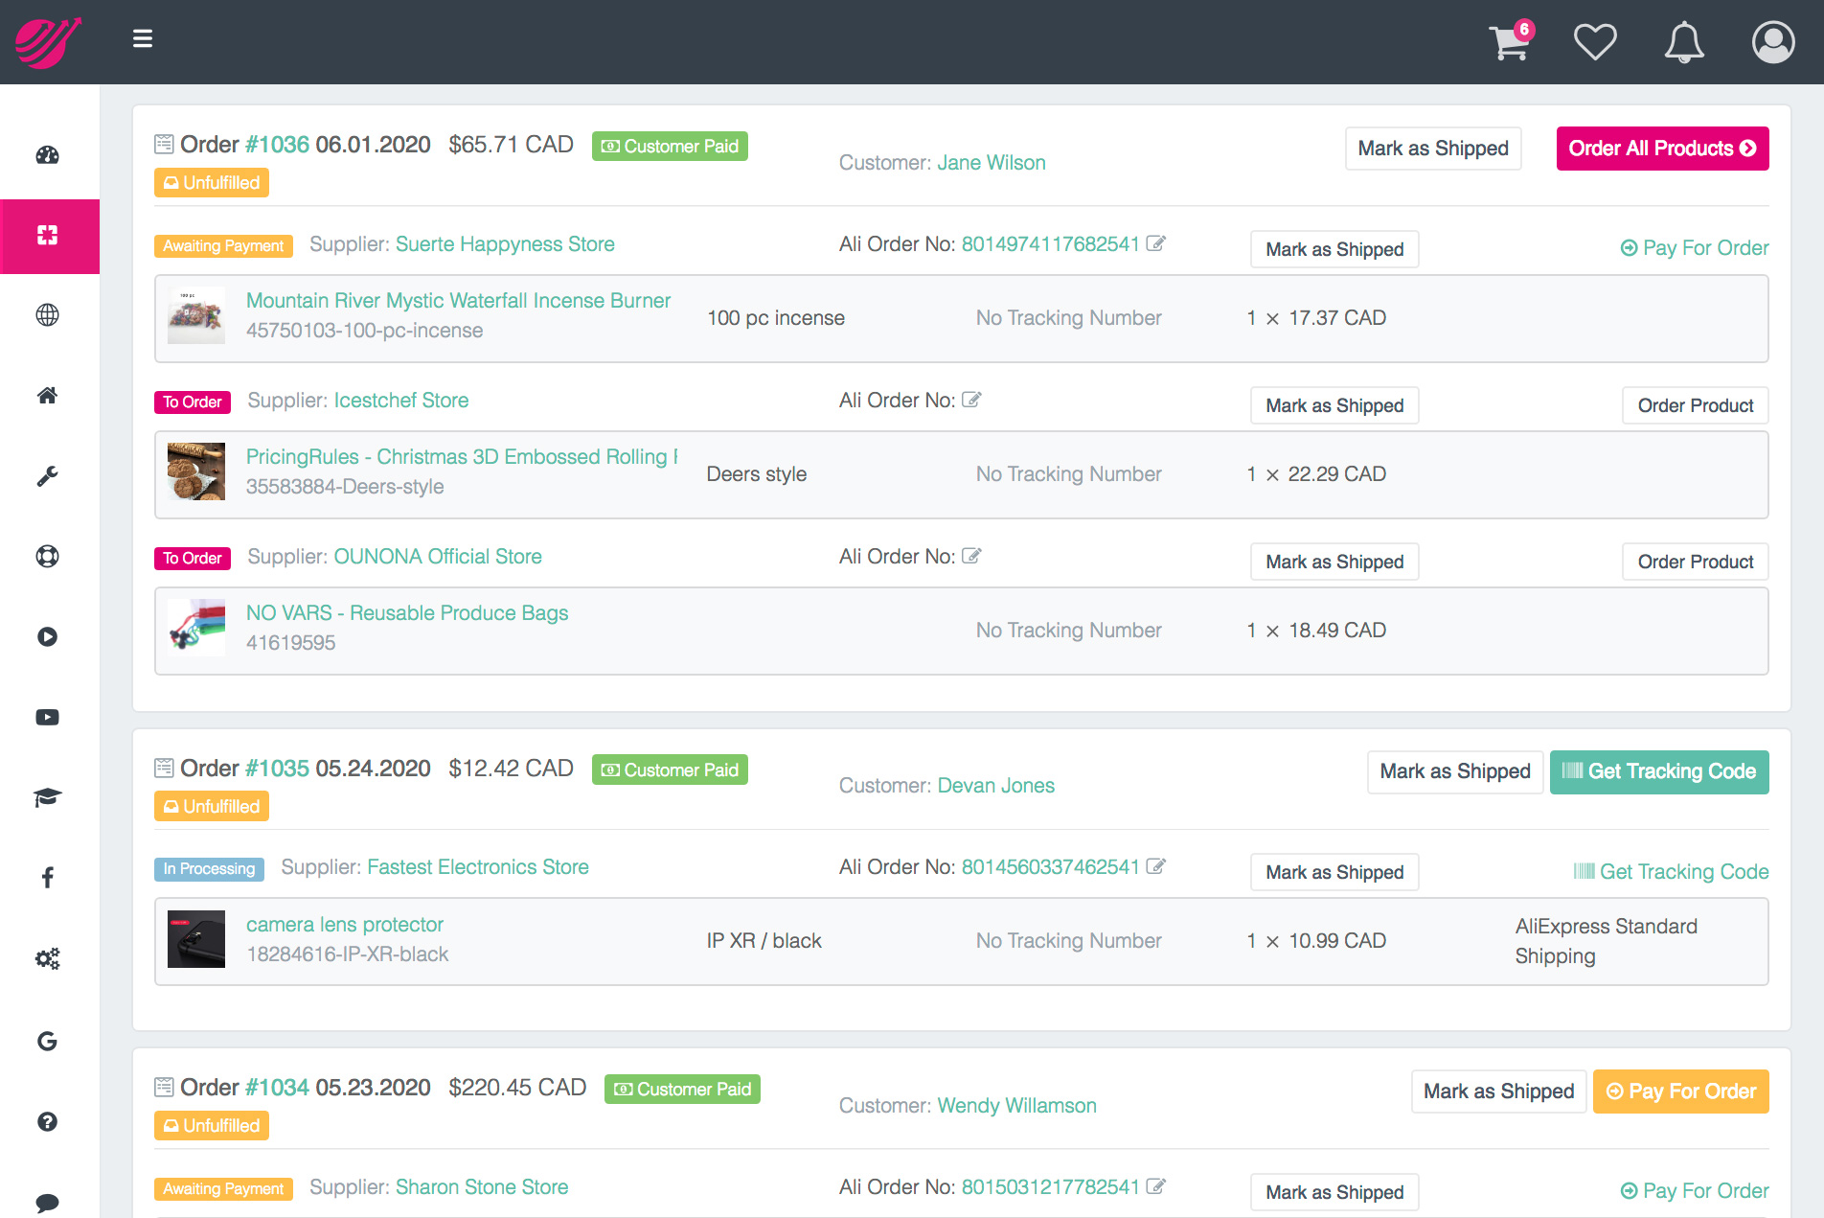Viewport: 1824px width, 1218px height.
Task: Click green Get Tracking Code button for order #1035
Action: coord(1659,772)
